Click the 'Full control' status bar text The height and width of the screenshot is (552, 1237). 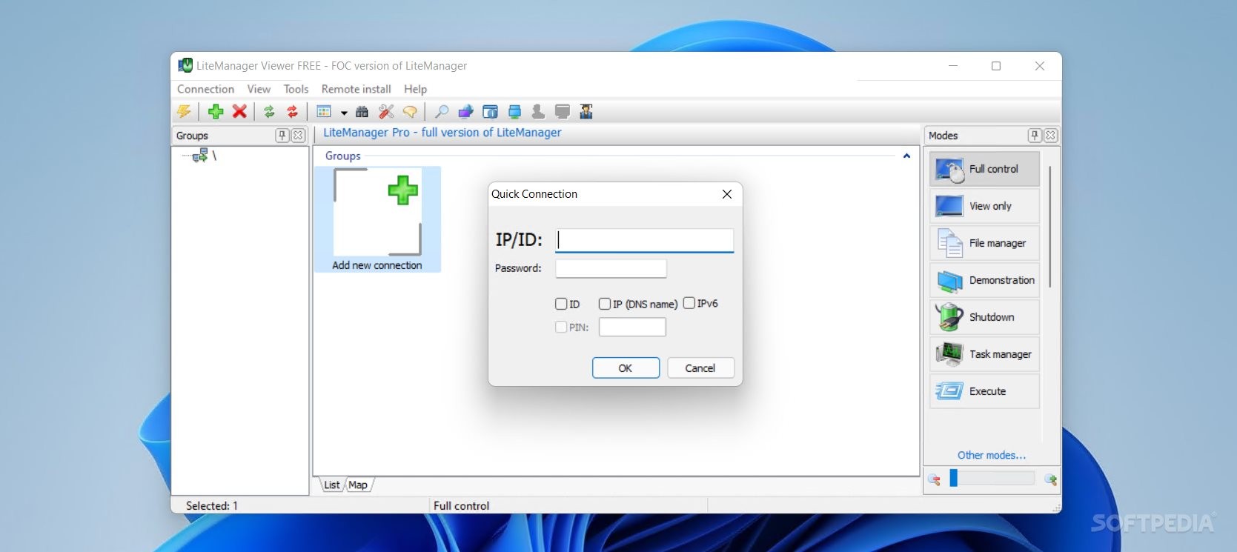click(461, 506)
